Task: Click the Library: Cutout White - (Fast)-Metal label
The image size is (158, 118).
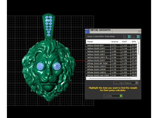Action: point(101,36)
